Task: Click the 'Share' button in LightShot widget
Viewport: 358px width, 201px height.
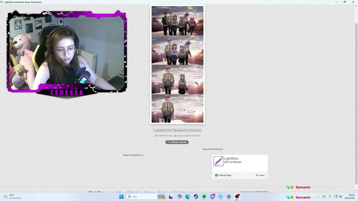Action: [260, 175]
